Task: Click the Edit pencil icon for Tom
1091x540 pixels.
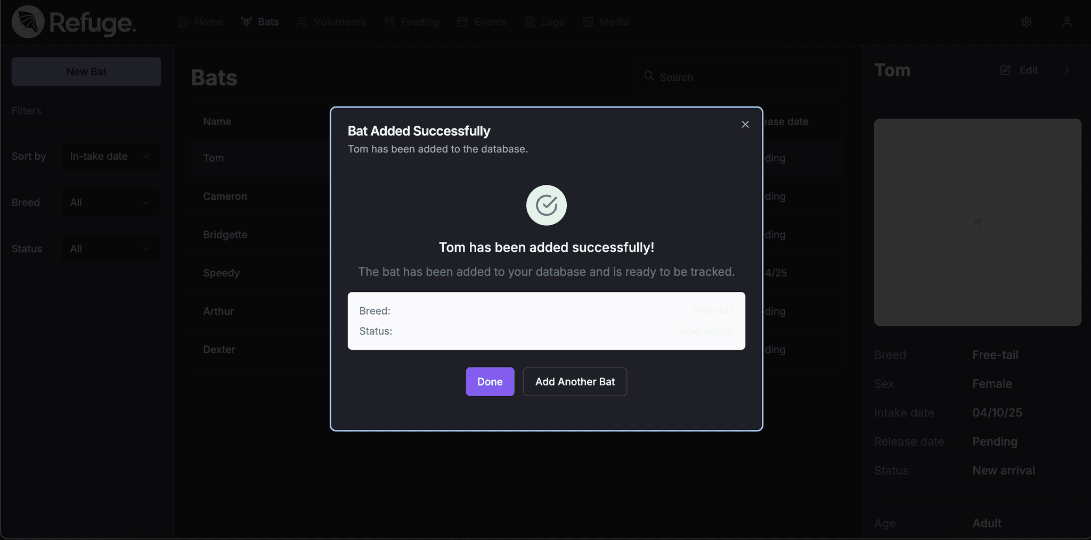Action: [x=1005, y=70]
